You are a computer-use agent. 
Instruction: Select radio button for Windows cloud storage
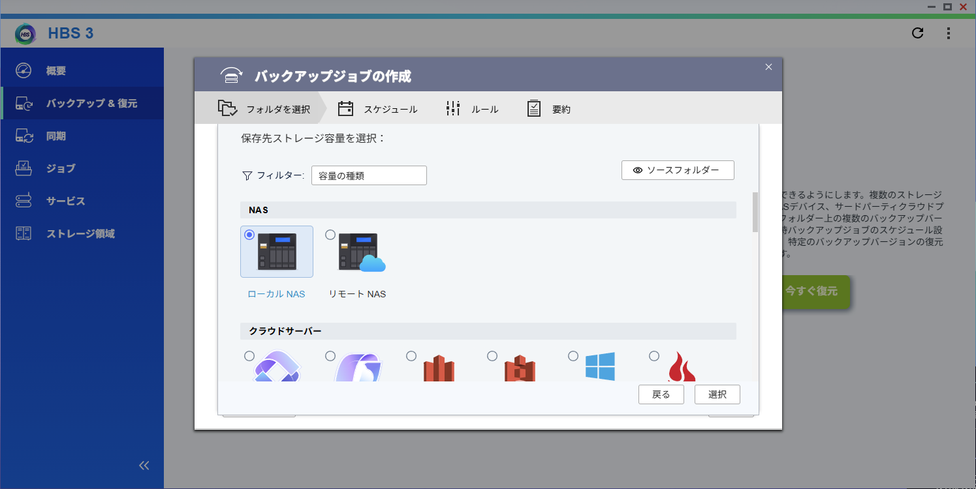coord(573,356)
